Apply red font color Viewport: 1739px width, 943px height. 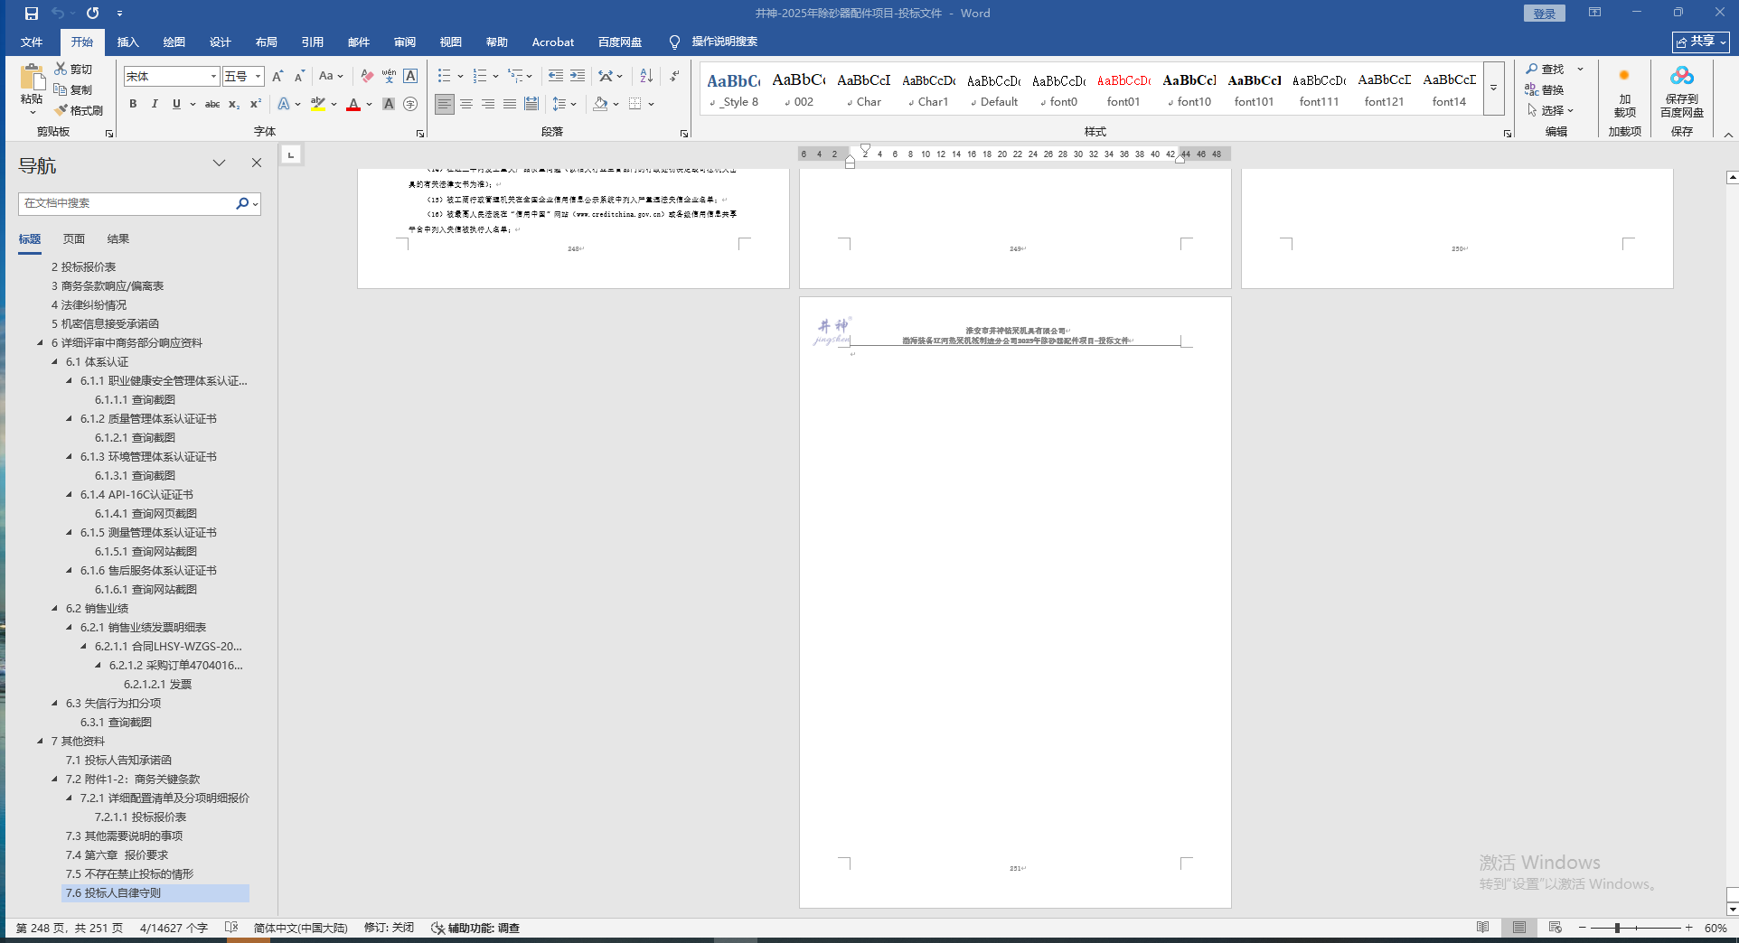pyautogui.click(x=353, y=104)
